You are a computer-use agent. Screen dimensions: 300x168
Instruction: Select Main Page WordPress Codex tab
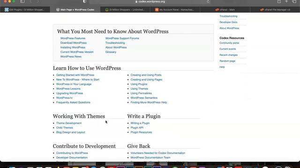tap(75, 9)
